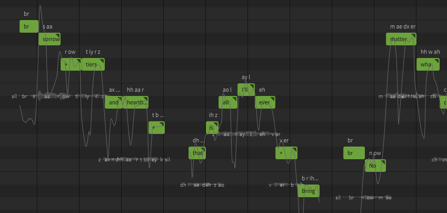Select the "br" breath note before "No"

(x=354, y=153)
